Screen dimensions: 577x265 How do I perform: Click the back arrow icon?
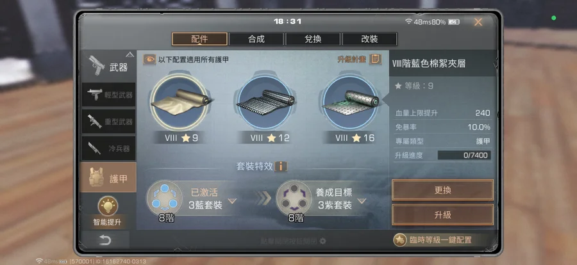point(105,241)
